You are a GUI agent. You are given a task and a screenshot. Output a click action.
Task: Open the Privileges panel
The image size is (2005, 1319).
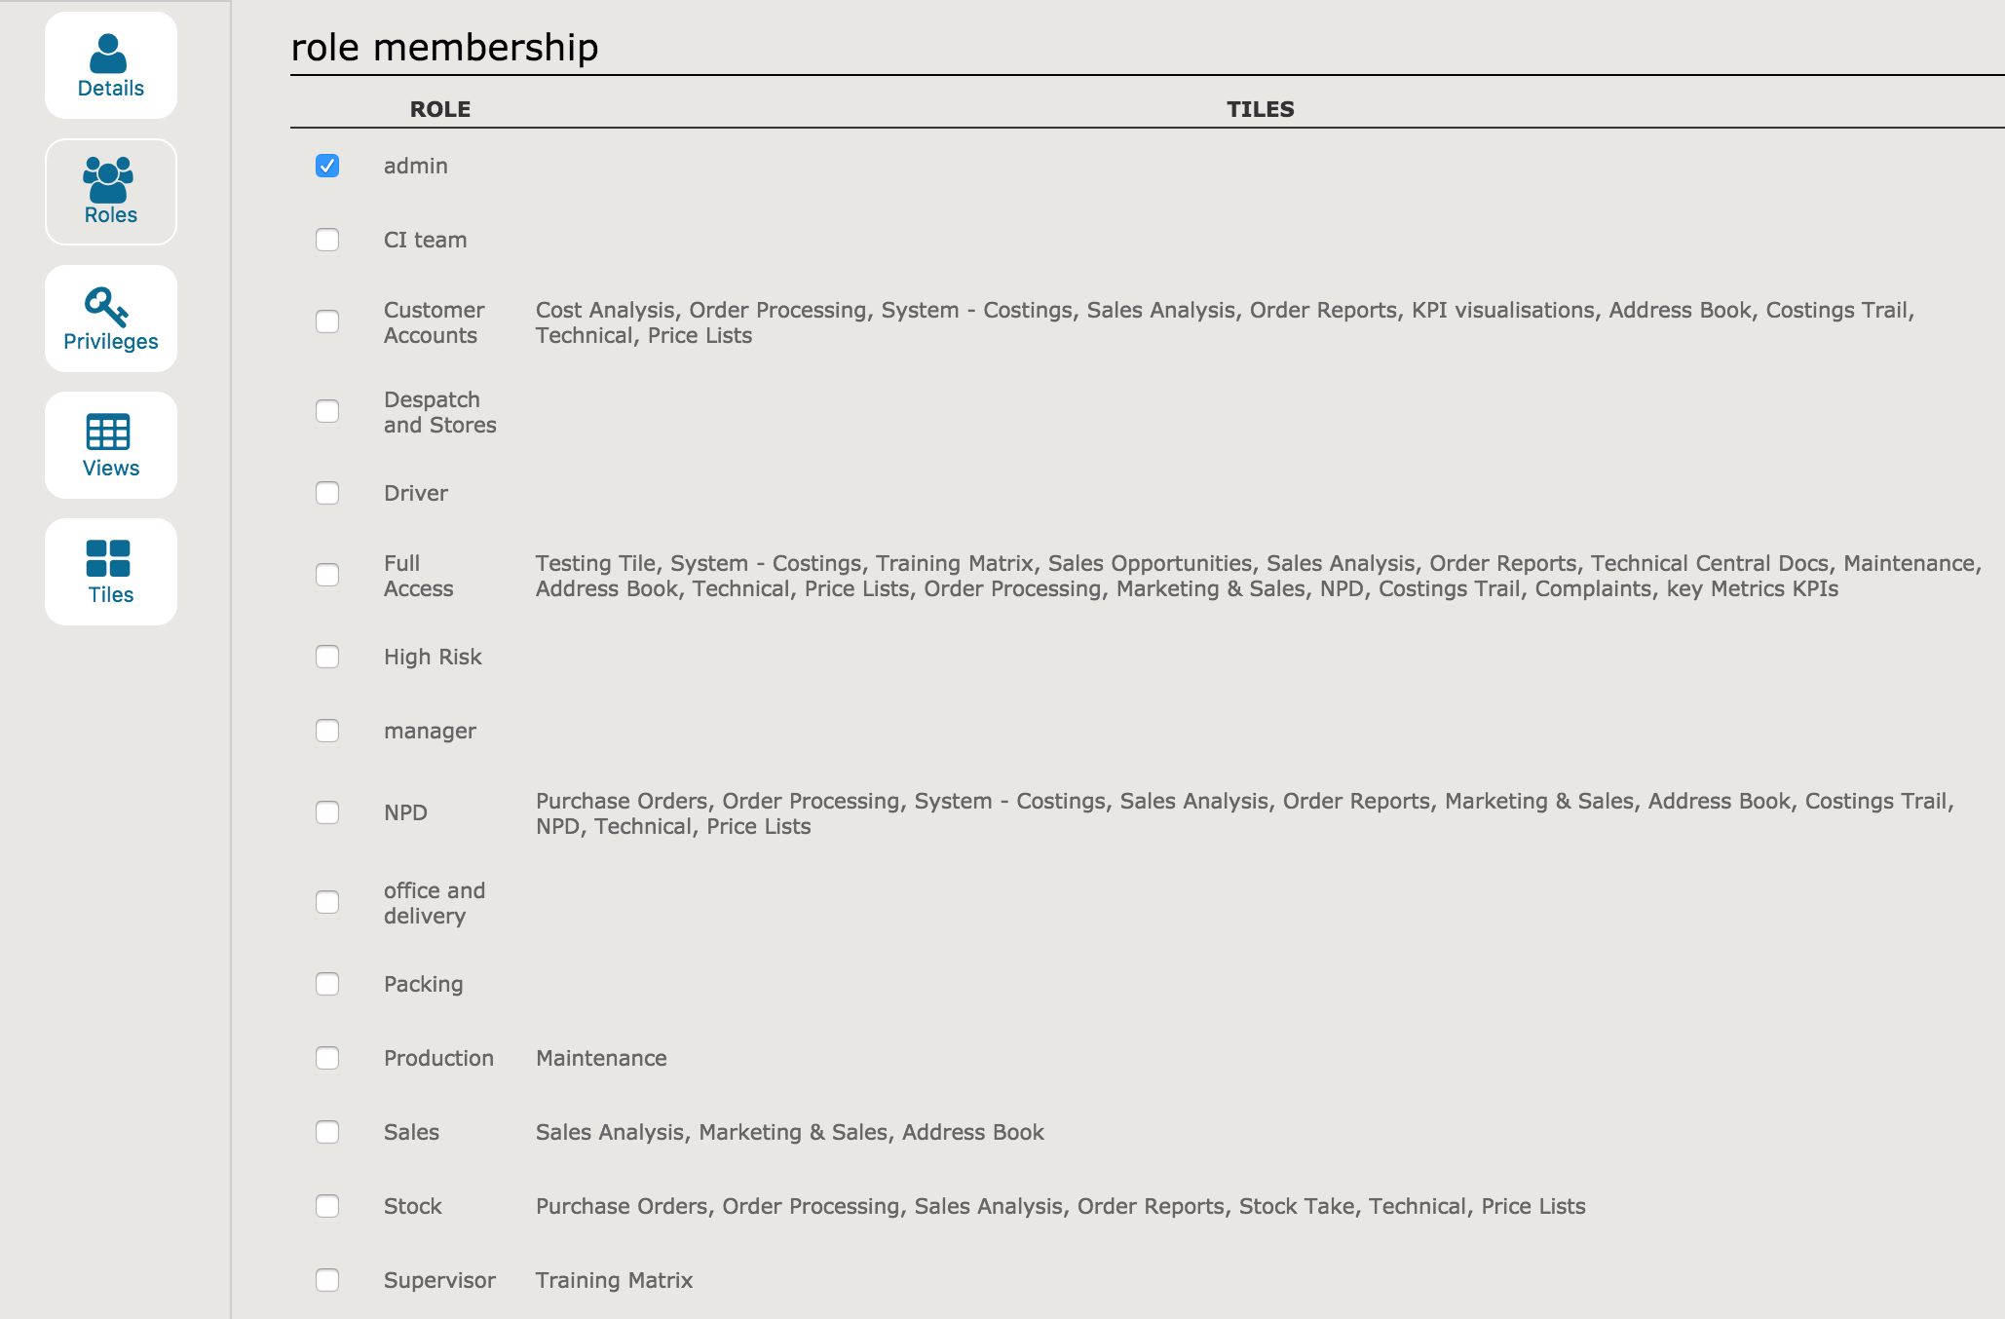(110, 318)
